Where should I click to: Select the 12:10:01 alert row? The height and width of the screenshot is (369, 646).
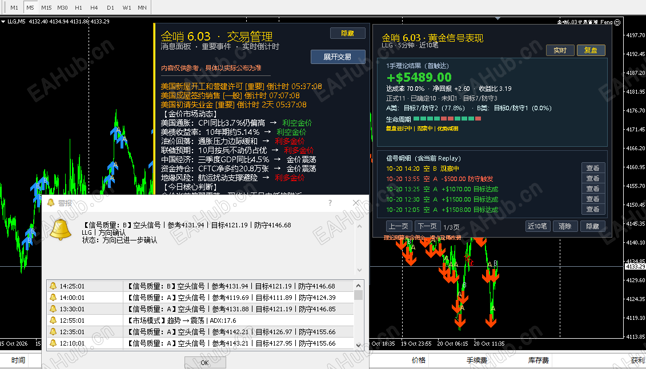[200, 343]
